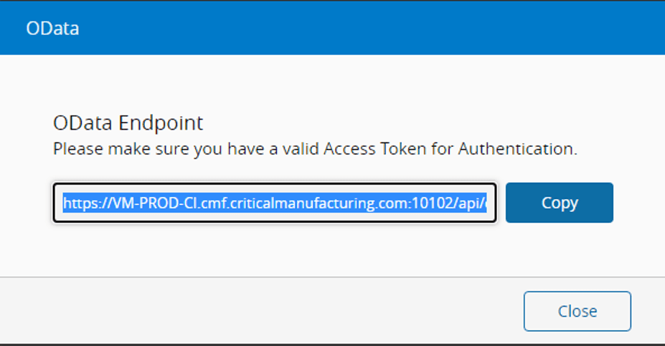Screen dimensions: 665x346
Task: Click the word 'Endpoint' in the heading
Action: 161,122
